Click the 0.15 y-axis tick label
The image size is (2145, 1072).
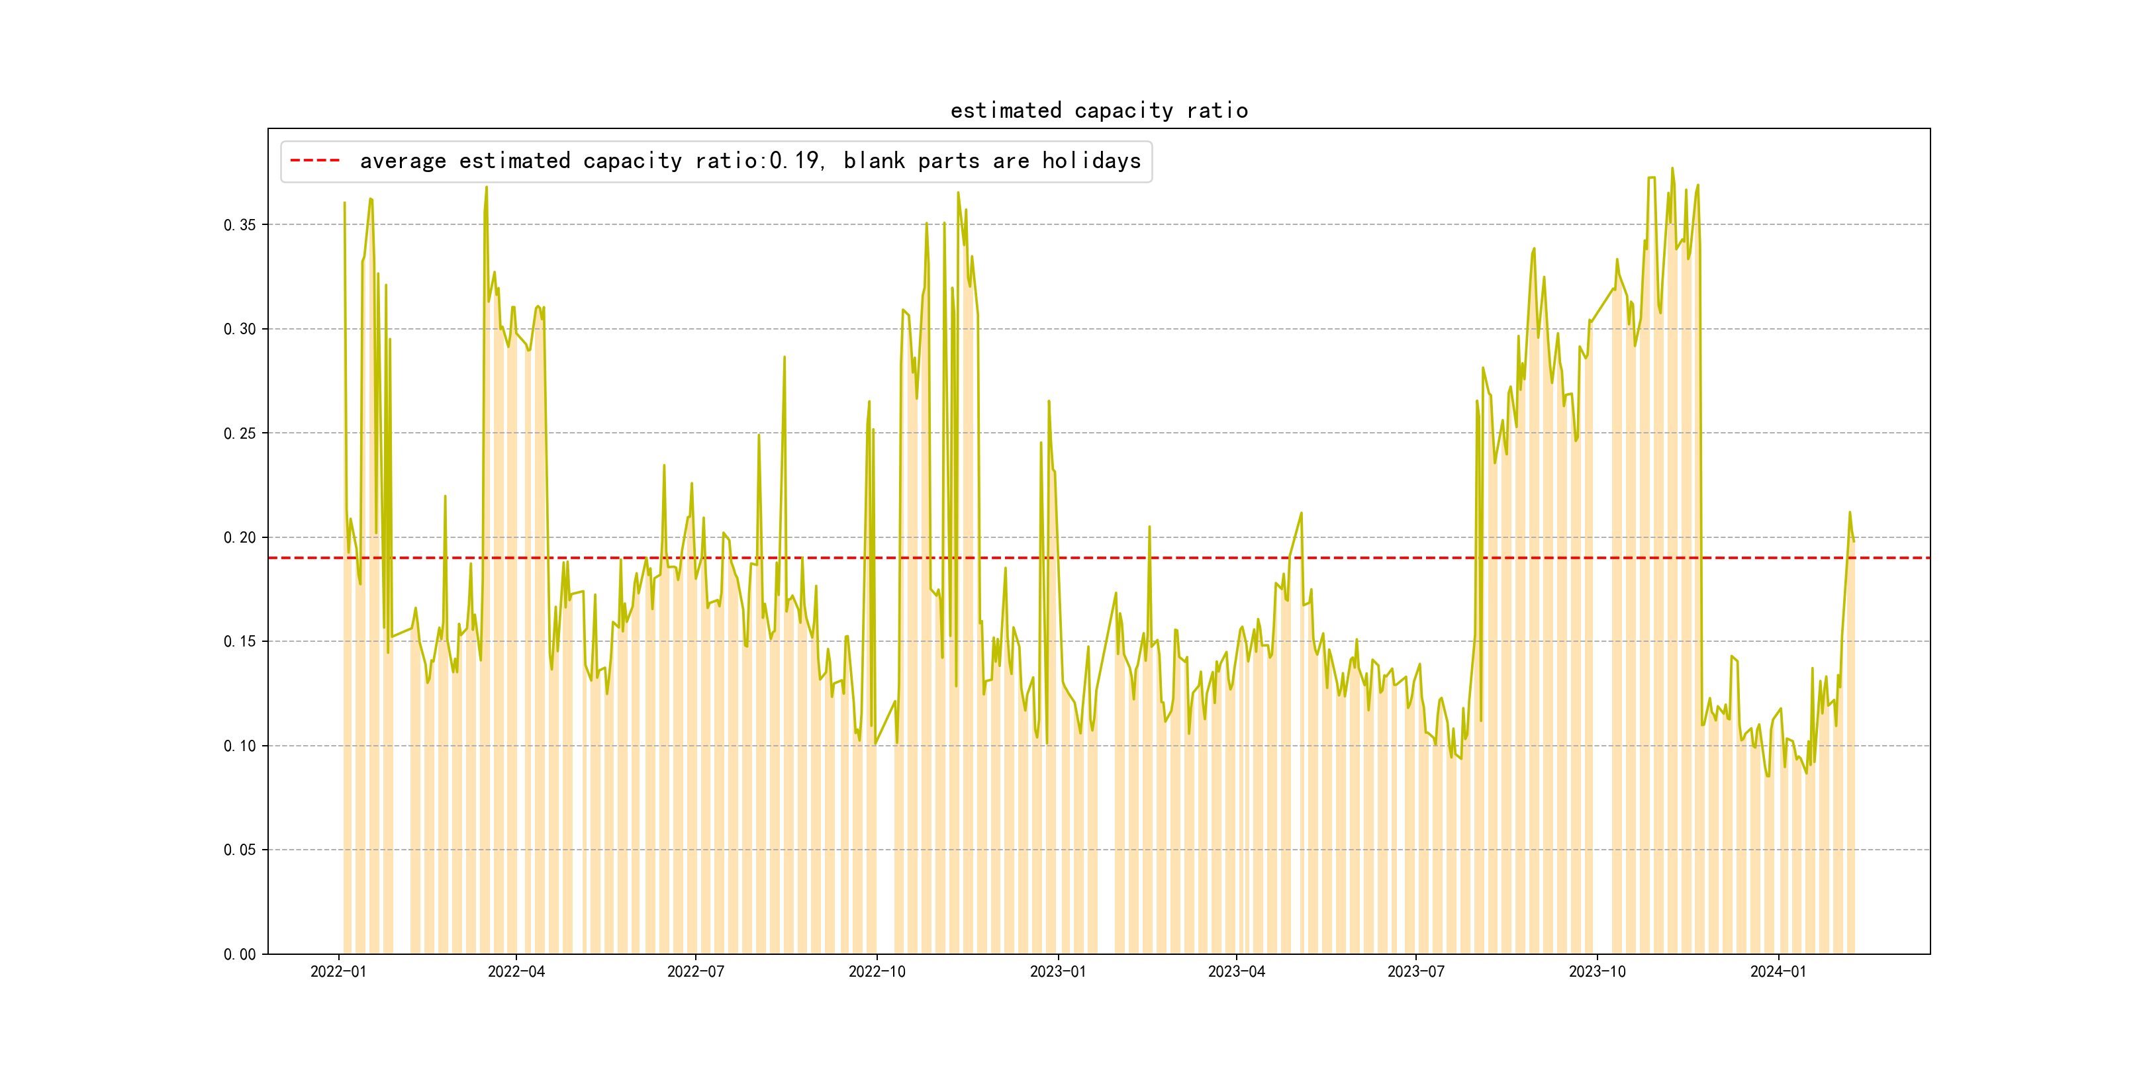pos(239,642)
